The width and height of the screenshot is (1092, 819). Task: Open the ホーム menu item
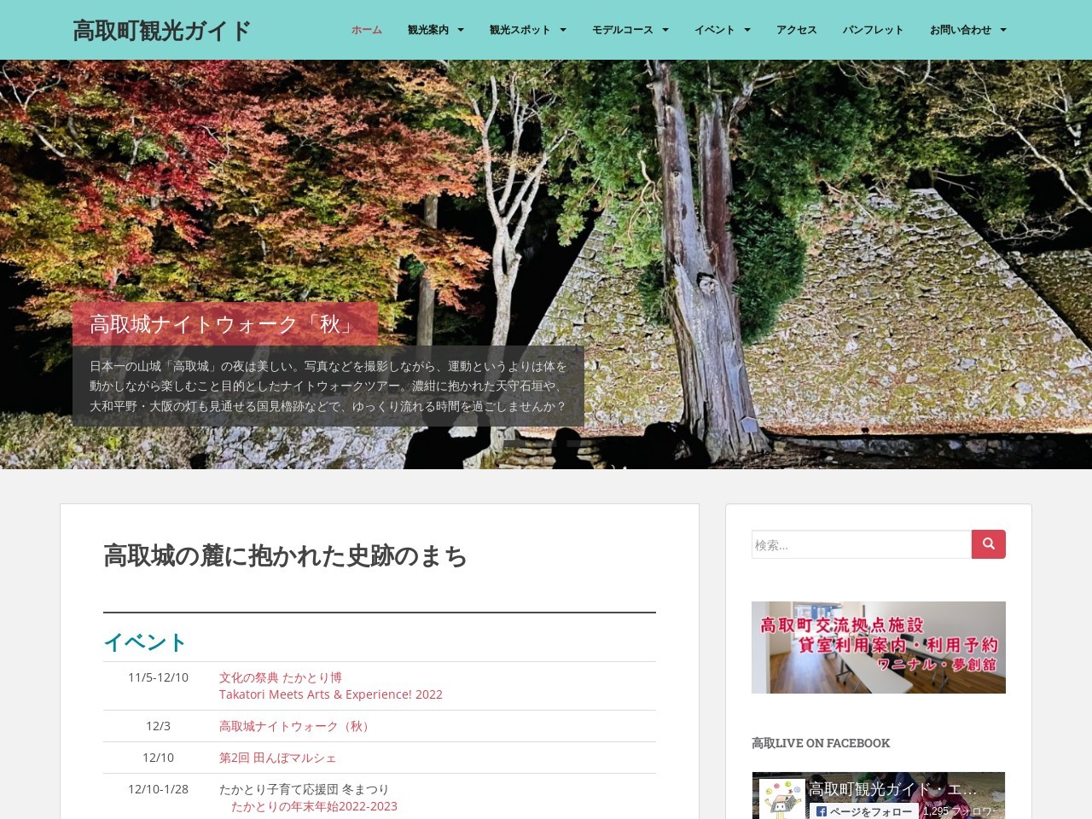367,30
